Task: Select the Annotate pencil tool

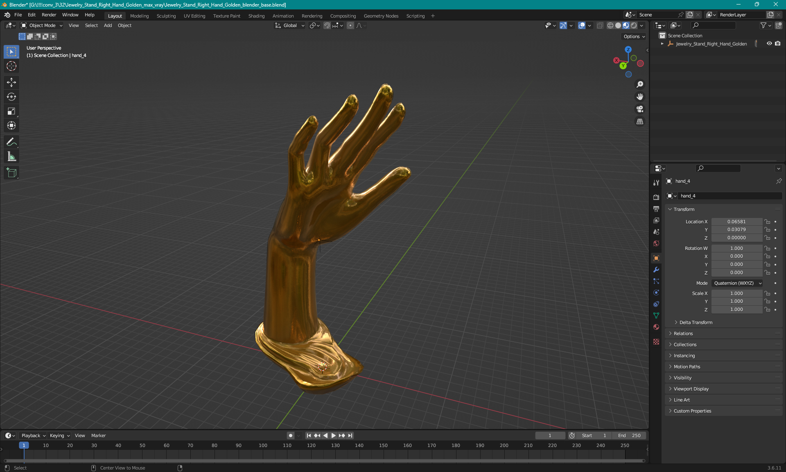Action: pyautogui.click(x=11, y=142)
